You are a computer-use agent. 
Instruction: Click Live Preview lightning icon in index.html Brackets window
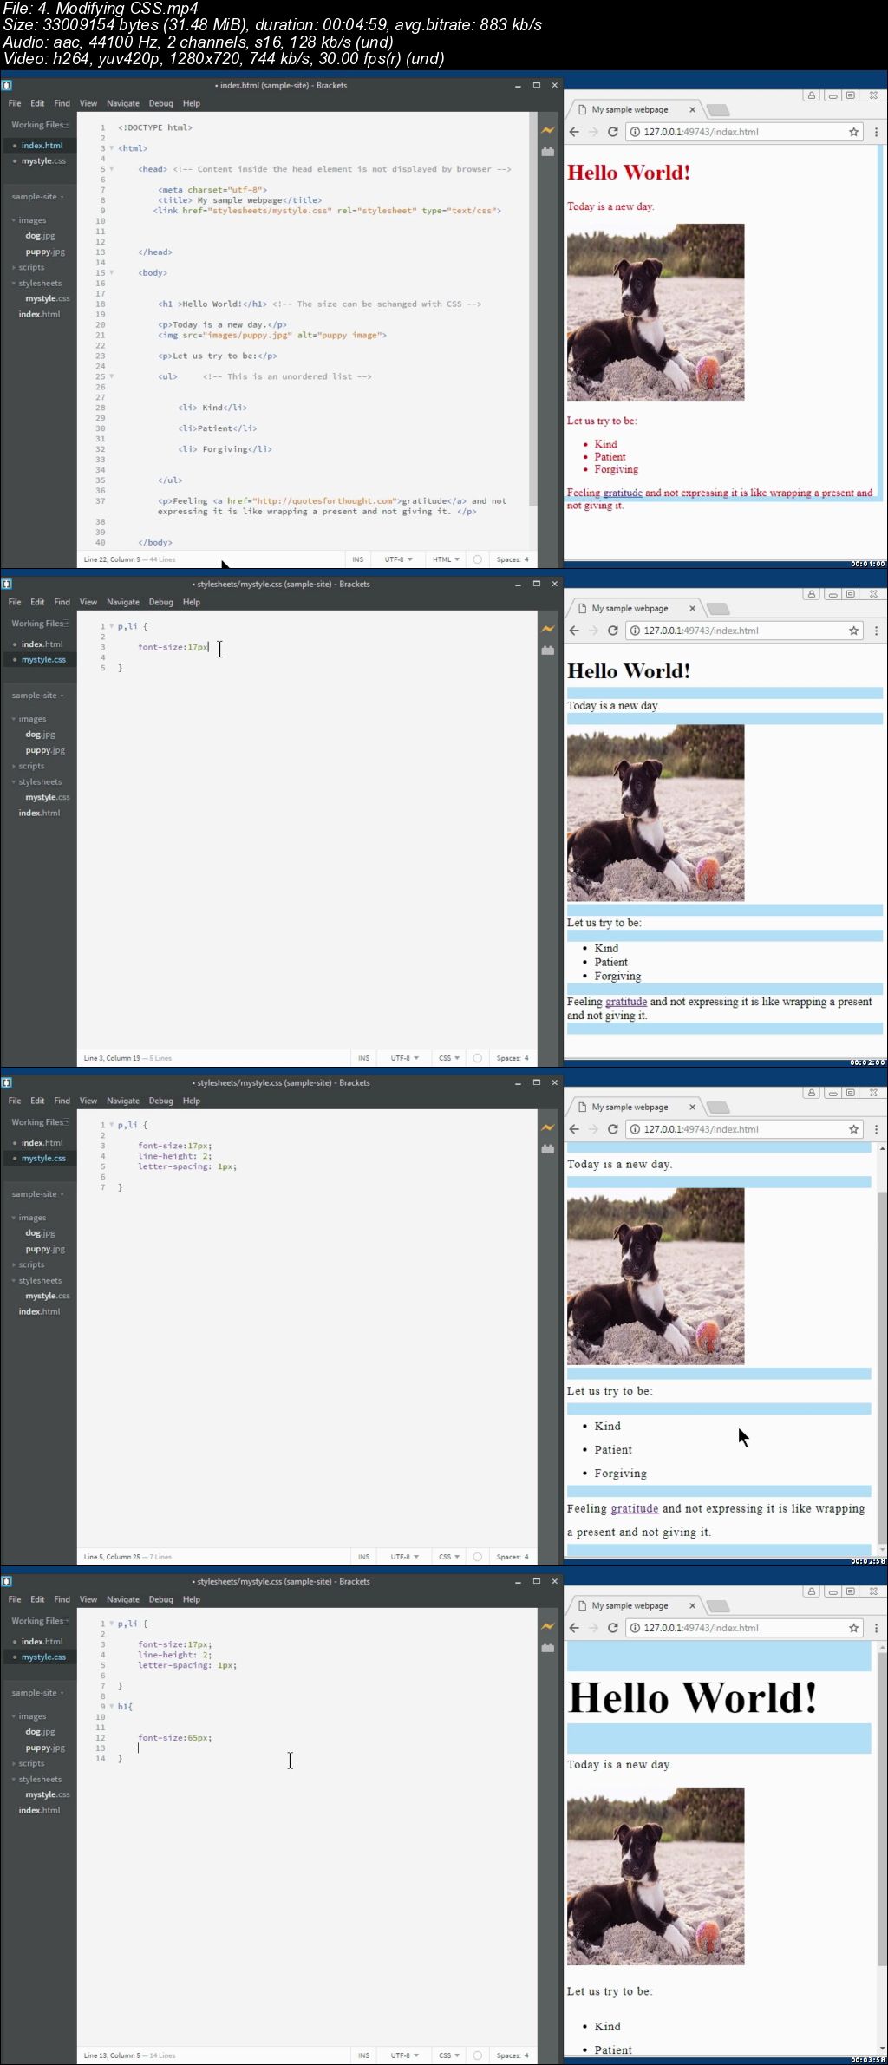(548, 130)
